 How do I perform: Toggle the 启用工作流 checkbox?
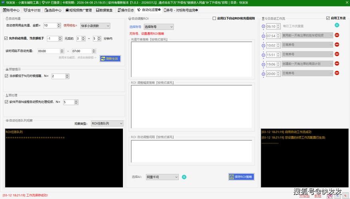click(328, 18)
